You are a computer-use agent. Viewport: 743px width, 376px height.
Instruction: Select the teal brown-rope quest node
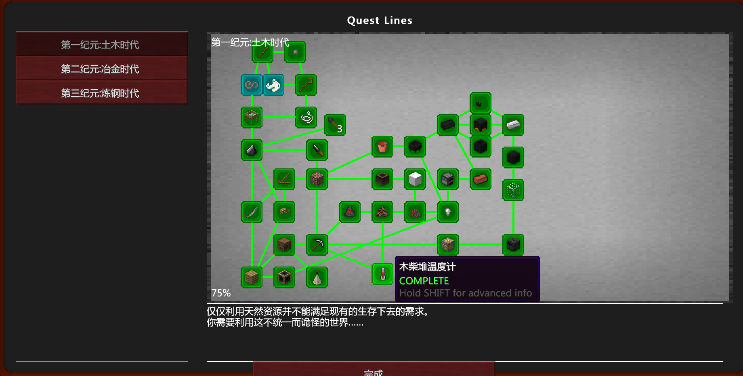[252, 85]
